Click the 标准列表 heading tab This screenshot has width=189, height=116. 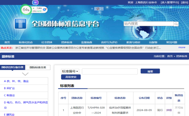67,86
